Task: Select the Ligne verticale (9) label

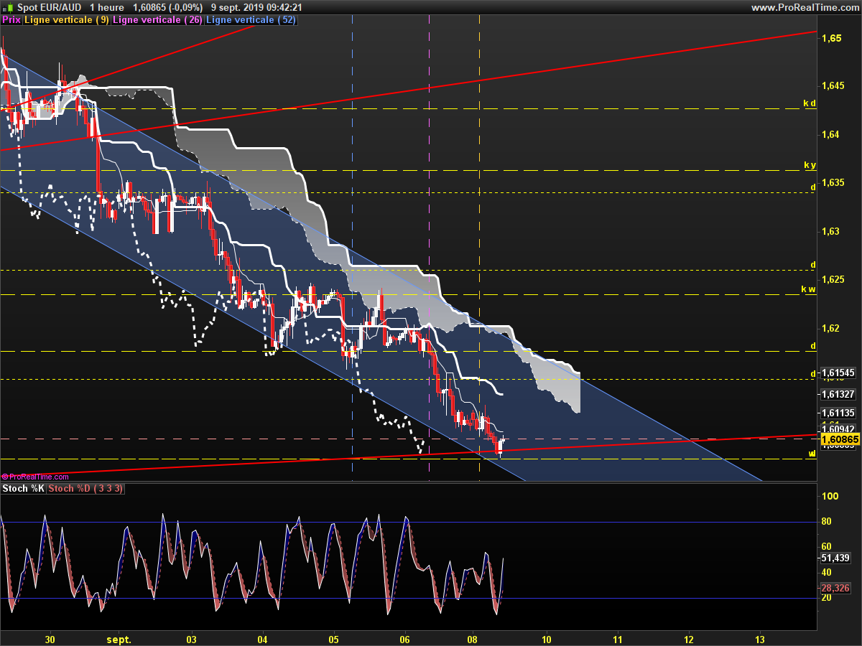Action: point(67,20)
